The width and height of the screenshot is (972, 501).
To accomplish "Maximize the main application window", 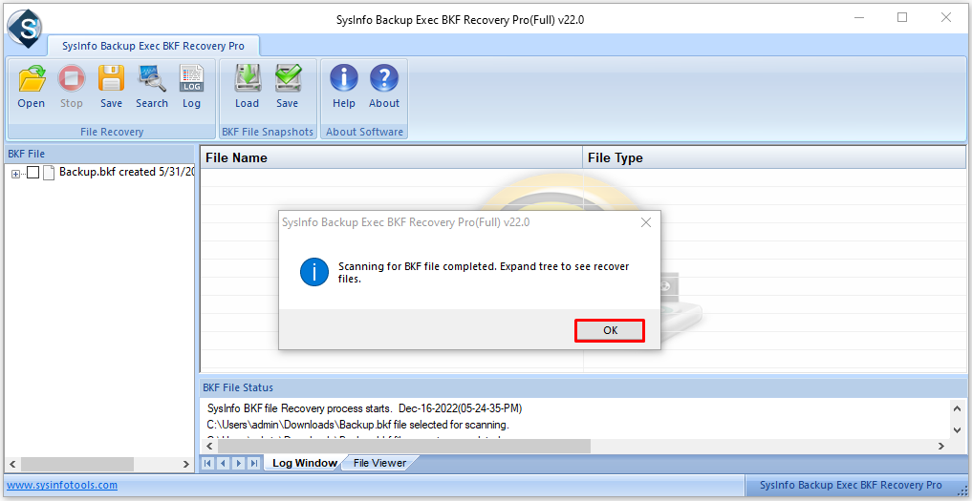I will tap(902, 17).
